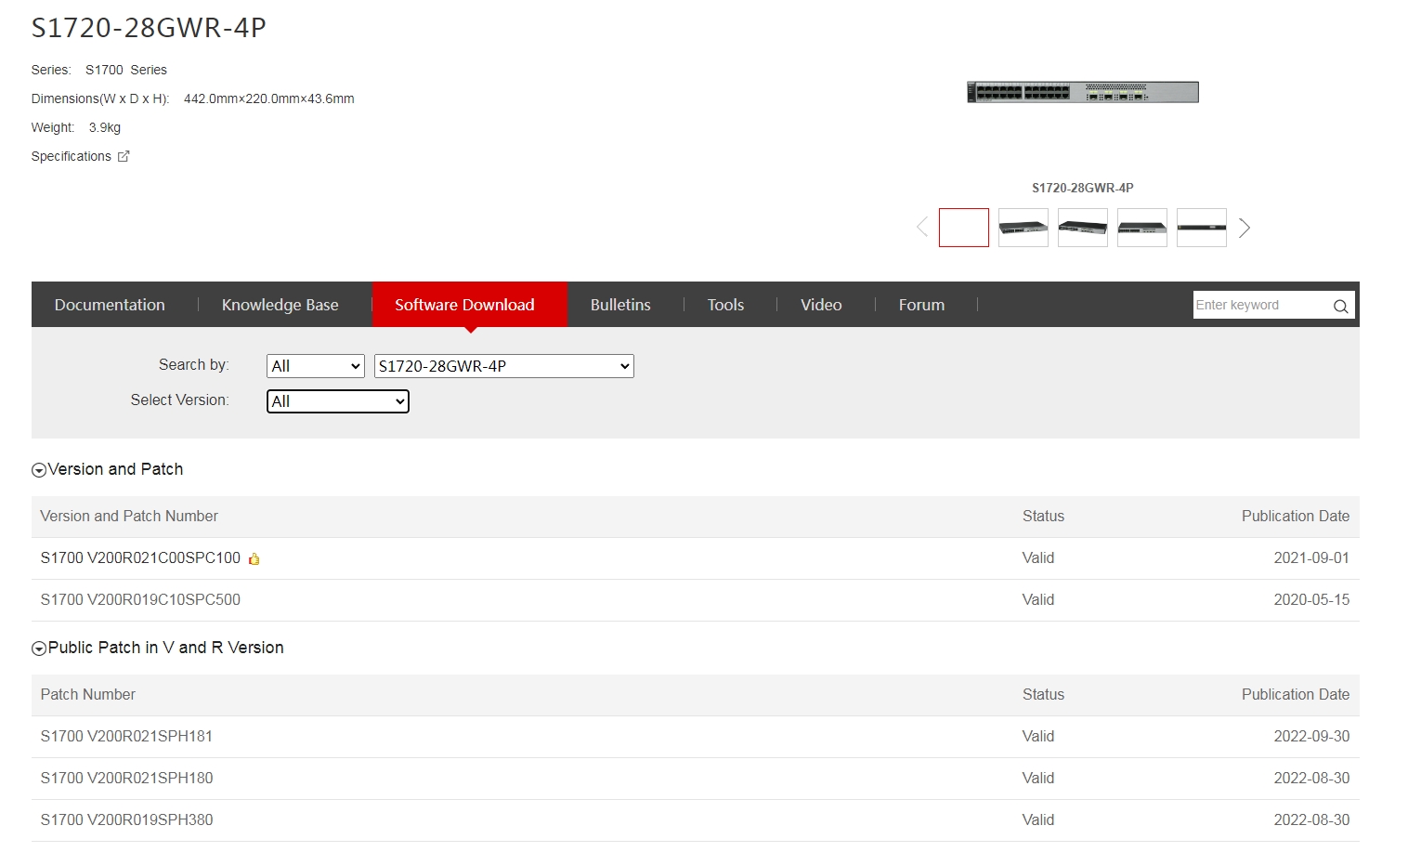The image size is (1421, 852).
Task: Switch to the Knowledge Base tab
Action: (280, 305)
